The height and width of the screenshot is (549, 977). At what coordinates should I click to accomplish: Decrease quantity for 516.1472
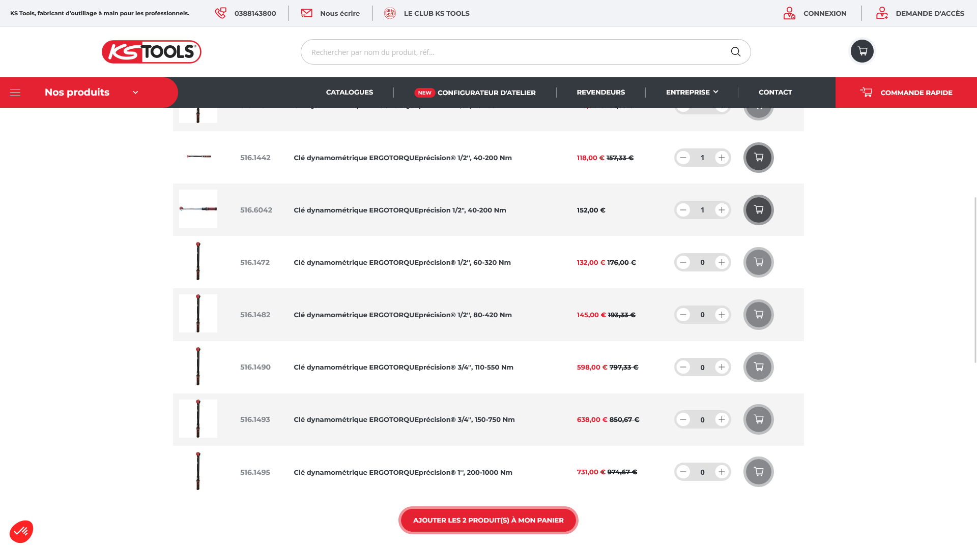(683, 262)
